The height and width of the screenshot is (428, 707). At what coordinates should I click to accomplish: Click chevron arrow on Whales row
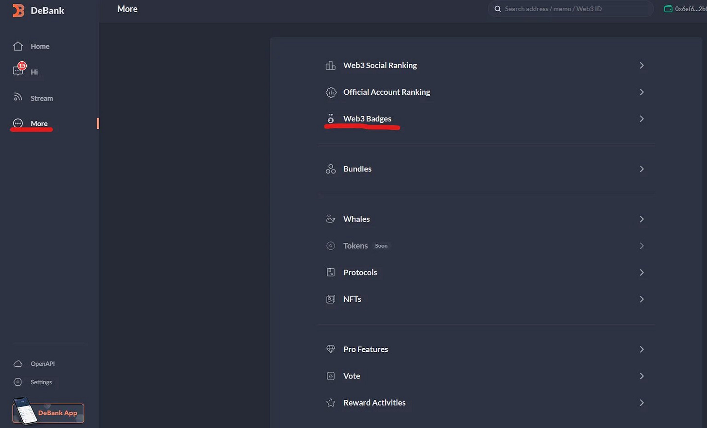641,219
